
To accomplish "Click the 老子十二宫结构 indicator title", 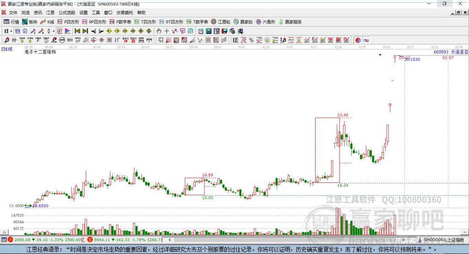I will click(x=40, y=52).
